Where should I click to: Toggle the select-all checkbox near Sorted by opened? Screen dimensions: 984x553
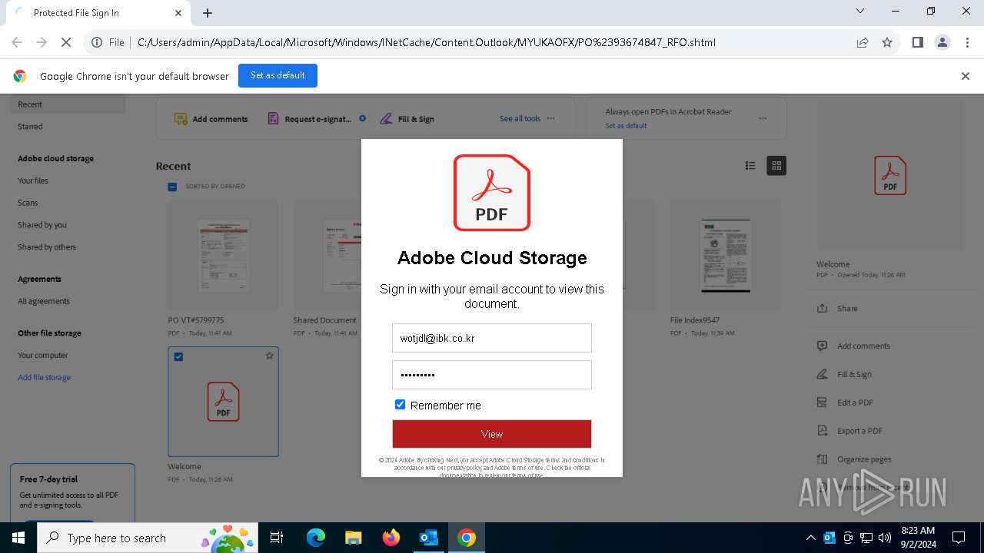coord(172,187)
